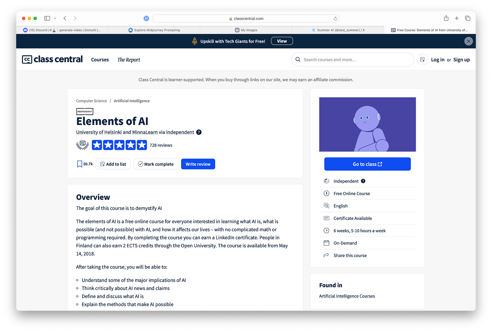The image size is (492, 332).
Task: Dismiss the Upskill banner with X
Action: (468, 41)
